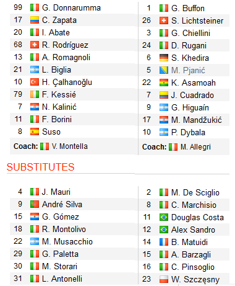The height and width of the screenshot is (286, 235).
Task: Open G. Buffon player profile
Action: point(188,8)
